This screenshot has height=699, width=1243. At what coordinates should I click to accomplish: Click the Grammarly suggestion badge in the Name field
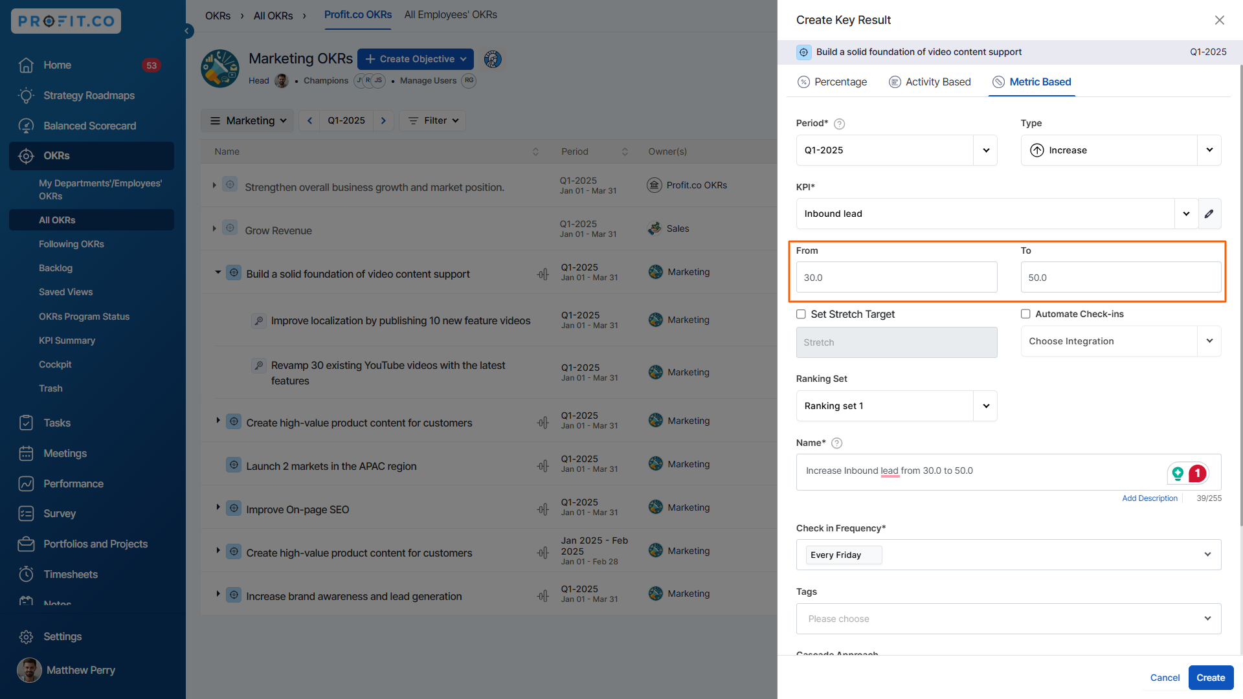pos(1197,473)
